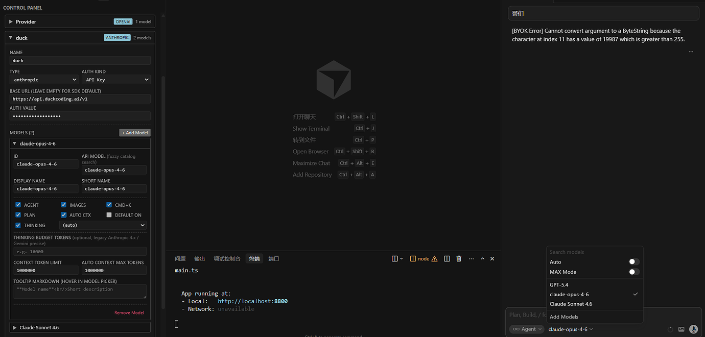Image resolution: width=705 pixels, height=337 pixels.
Task: Toggle the AUTO CTX checkbox
Action: [x=64, y=215]
